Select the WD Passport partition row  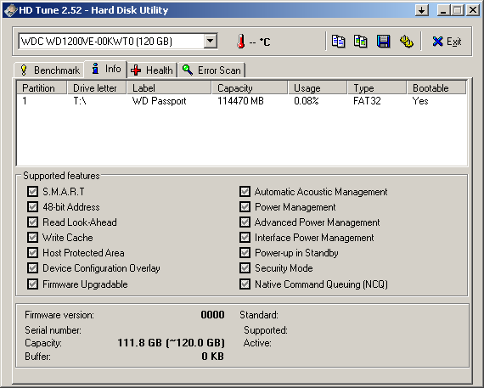[x=242, y=101]
